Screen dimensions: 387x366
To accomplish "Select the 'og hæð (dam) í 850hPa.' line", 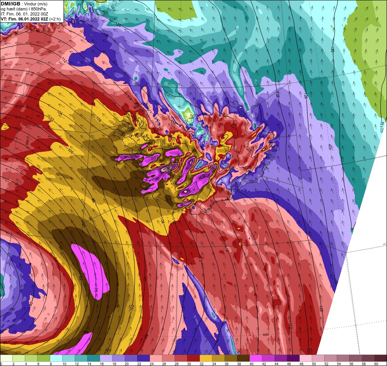I will pos(24,9).
